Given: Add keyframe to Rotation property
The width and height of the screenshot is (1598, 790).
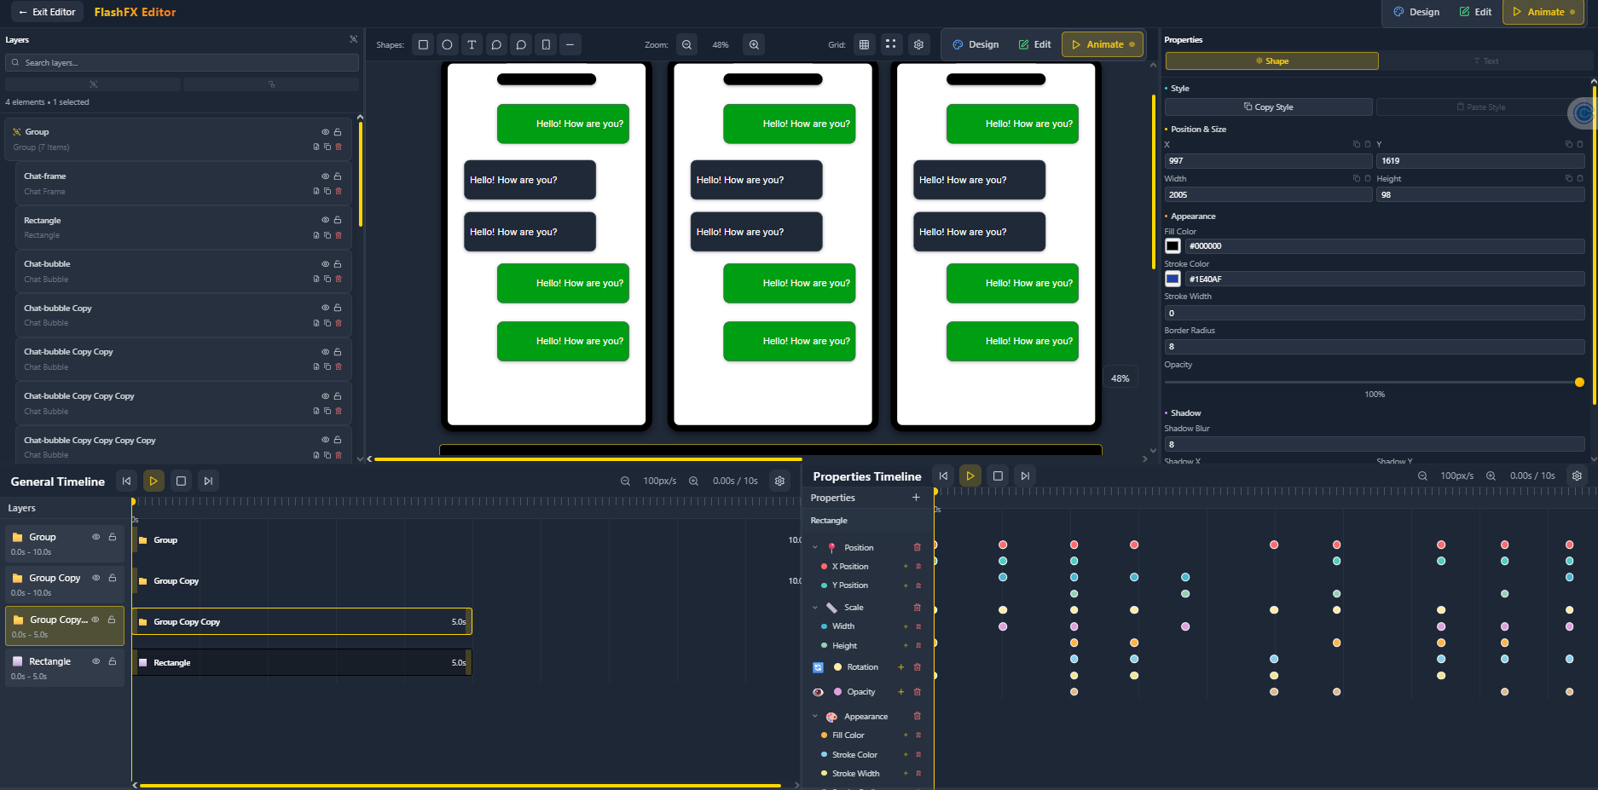Looking at the screenshot, I should tap(900, 667).
